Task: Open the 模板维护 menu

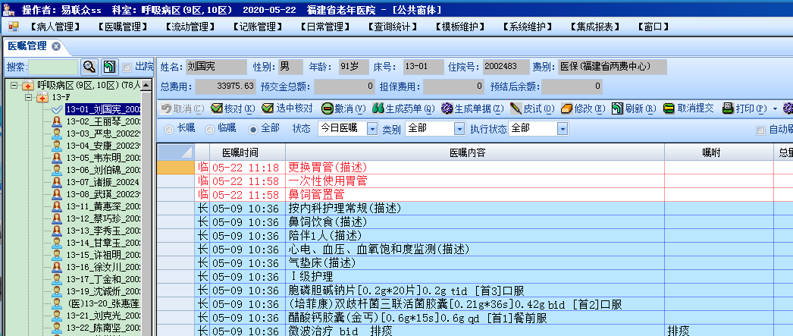Action: tap(460, 27)
